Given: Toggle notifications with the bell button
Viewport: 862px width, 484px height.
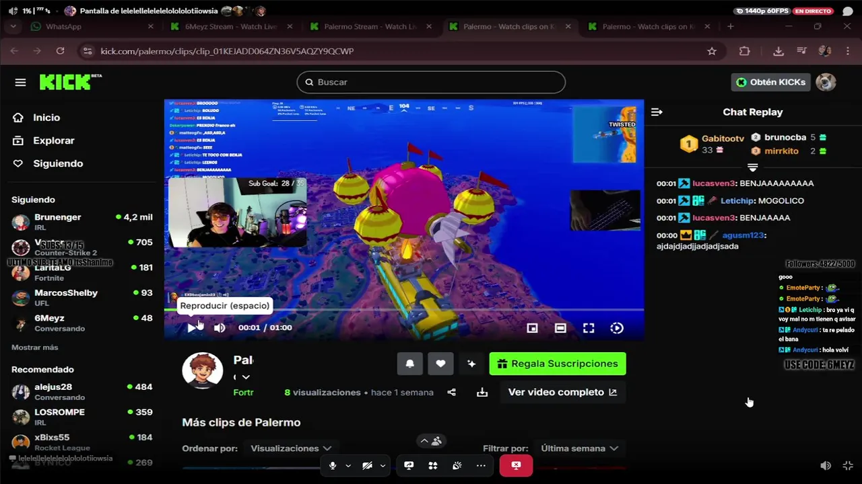Looking at the screenshot, I should coord(409,364).
